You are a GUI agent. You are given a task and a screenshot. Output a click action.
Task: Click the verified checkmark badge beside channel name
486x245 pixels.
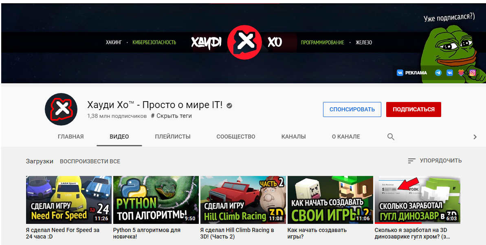[x=229, y=106]
